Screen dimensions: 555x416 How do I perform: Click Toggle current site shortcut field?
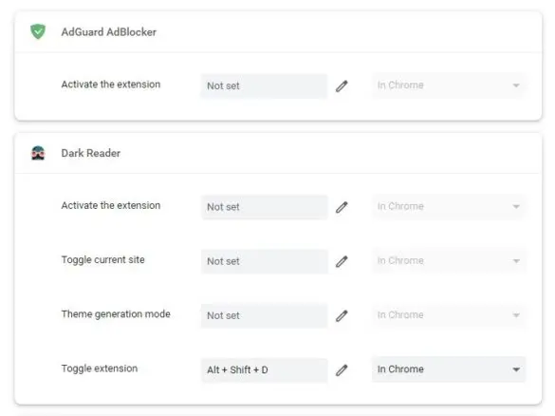click(264, 261)
